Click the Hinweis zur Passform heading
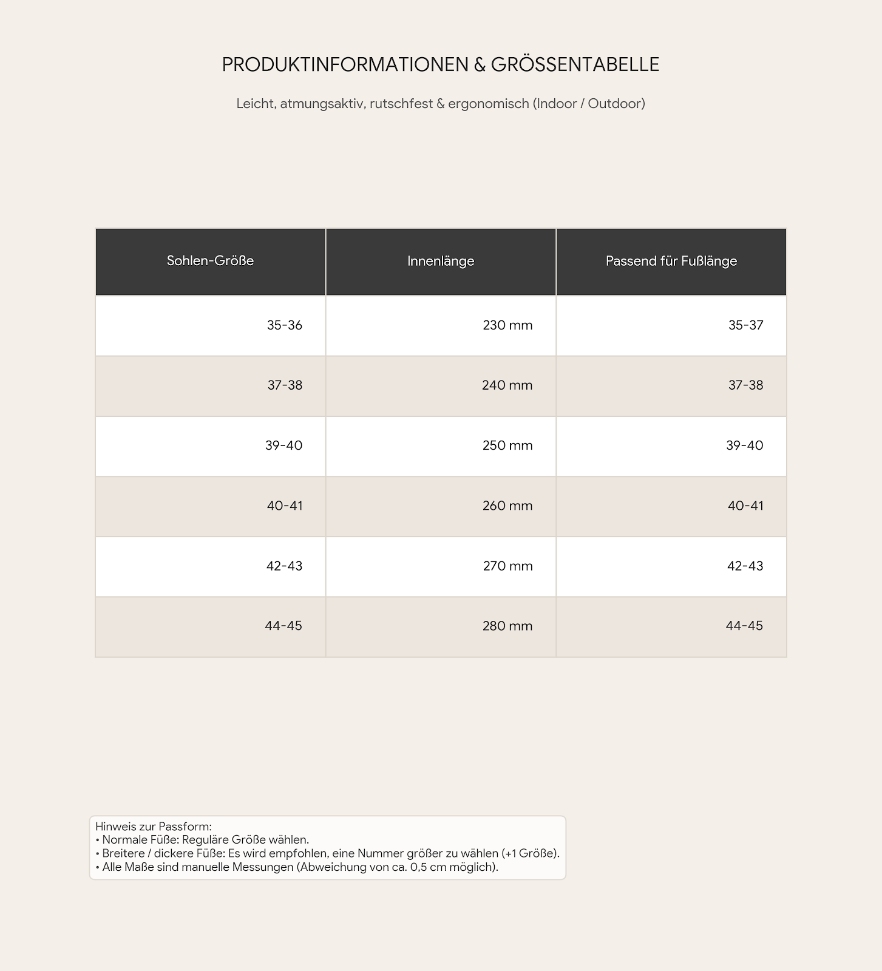The height and width of the screenshot is (971, 882). point(154,827)
